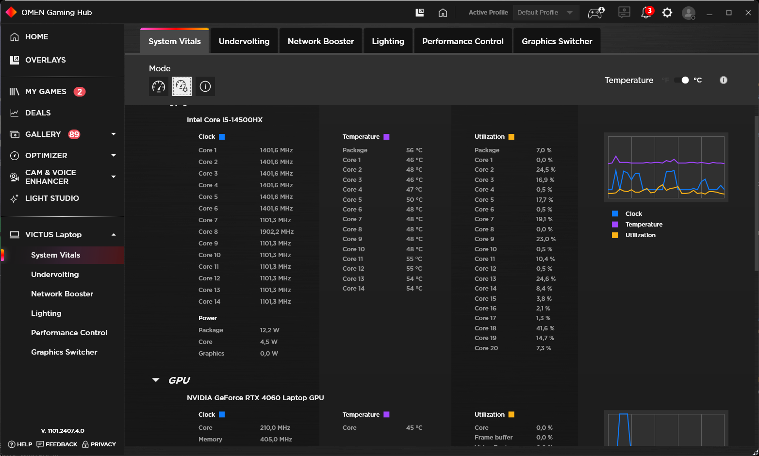Image resolution: width=759 pixels, height=456 pixels.
Task: Open notifications bell with 3 alerts
Action: pos(647,12)
